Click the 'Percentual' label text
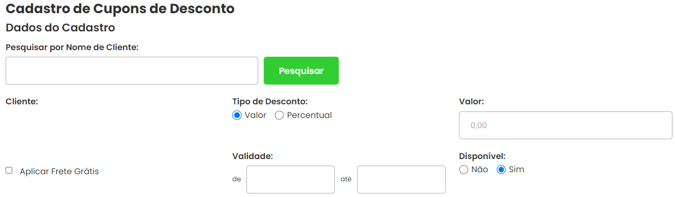This screenshot has height=197, width=675. [309, 115]
